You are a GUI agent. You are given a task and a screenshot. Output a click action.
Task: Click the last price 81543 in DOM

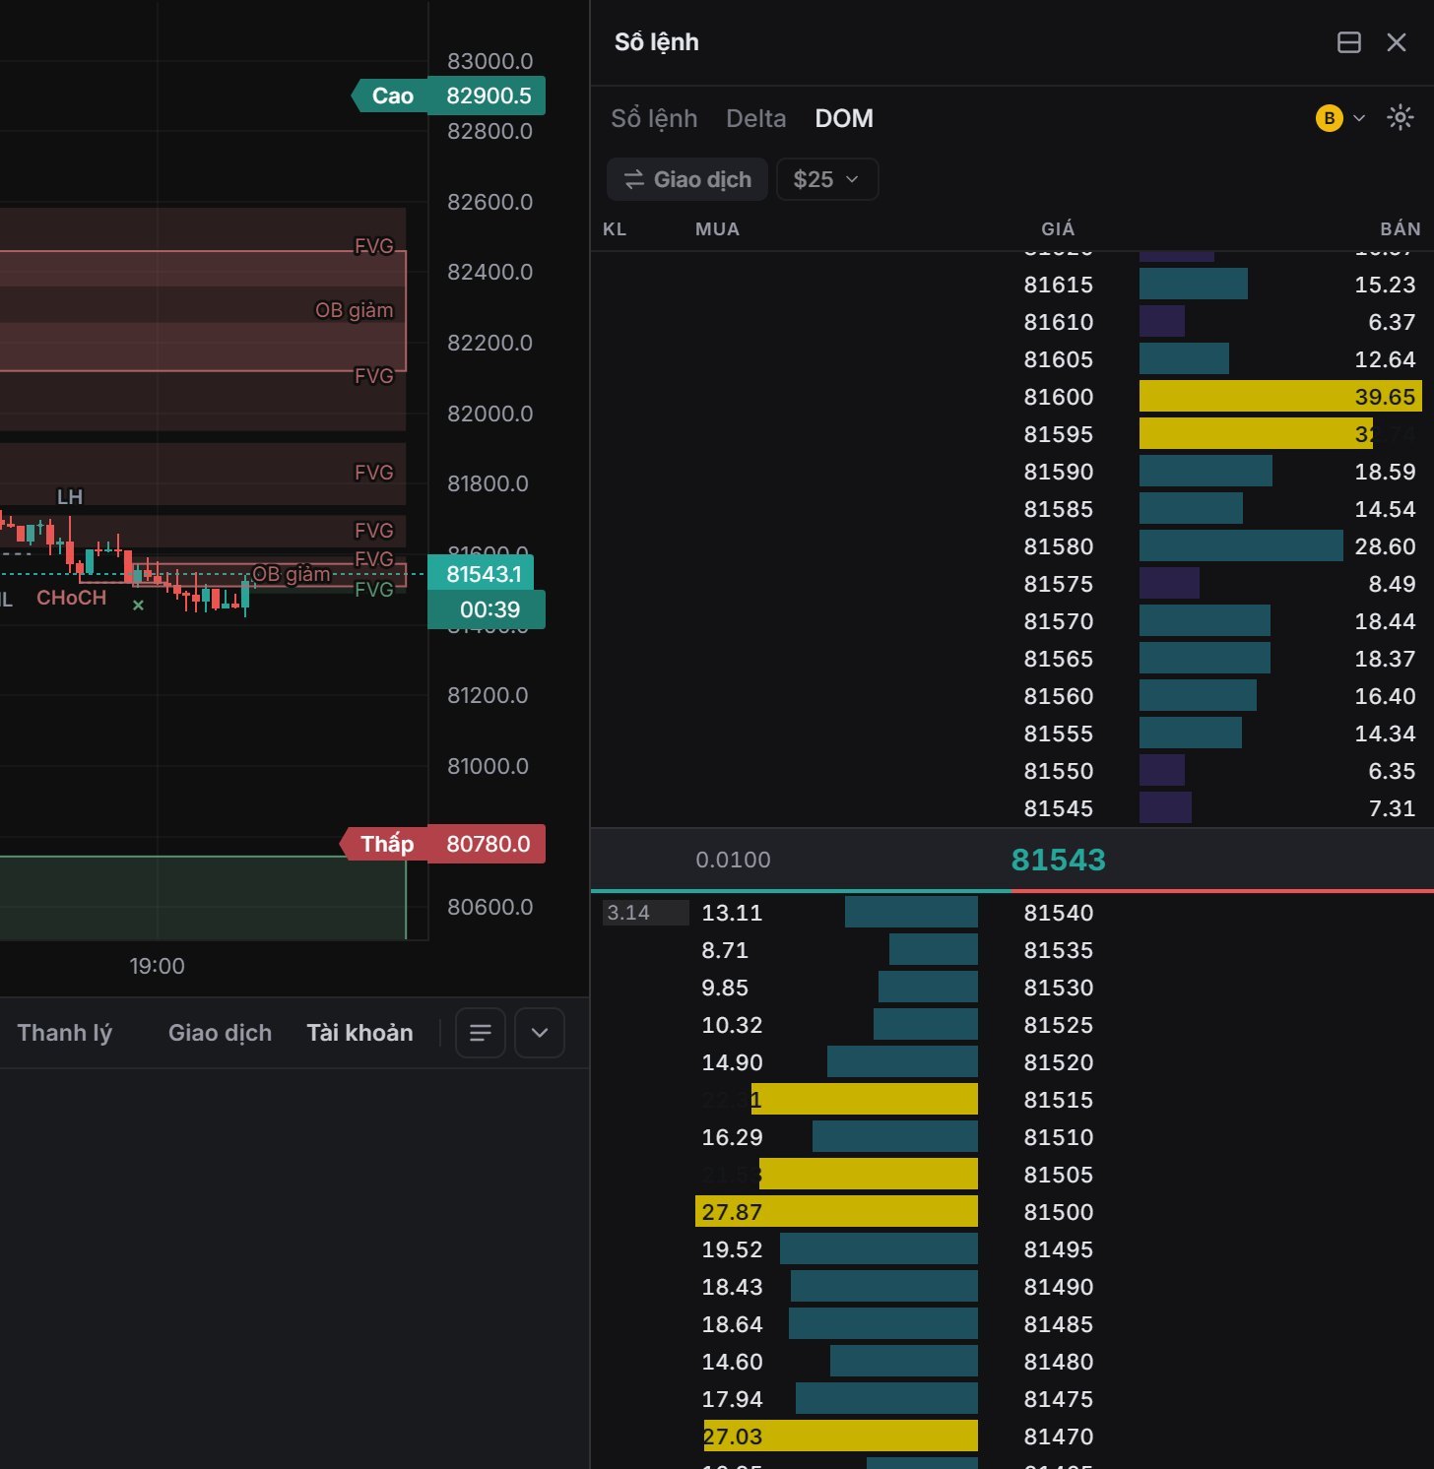pyautogui.click(x=1059, y=860)
